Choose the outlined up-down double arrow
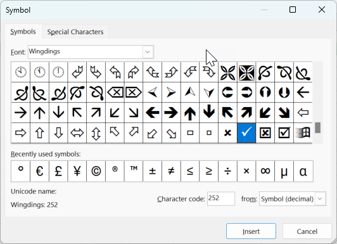337x244 pixels. tap(96, 133)
